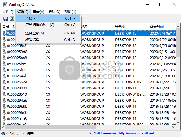Open the 选项(O) menu
181x137 pixels.
54,12
